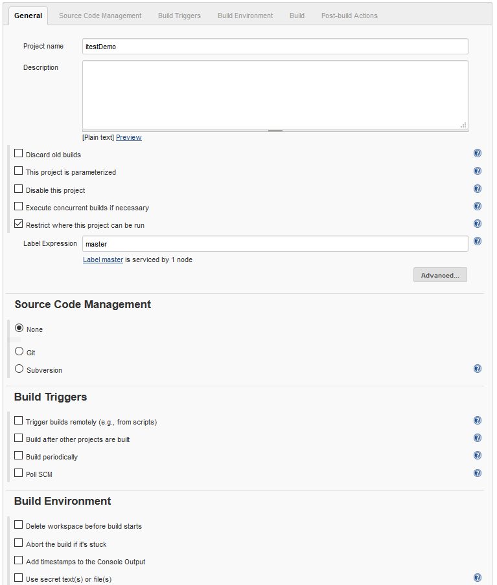The height and width of the screenshot is (585, 497).
Task: Show help icon for Disable this project
Action: (x=477, y=189)
